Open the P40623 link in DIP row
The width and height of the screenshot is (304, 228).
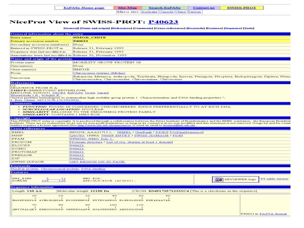(x=77, y=159)
